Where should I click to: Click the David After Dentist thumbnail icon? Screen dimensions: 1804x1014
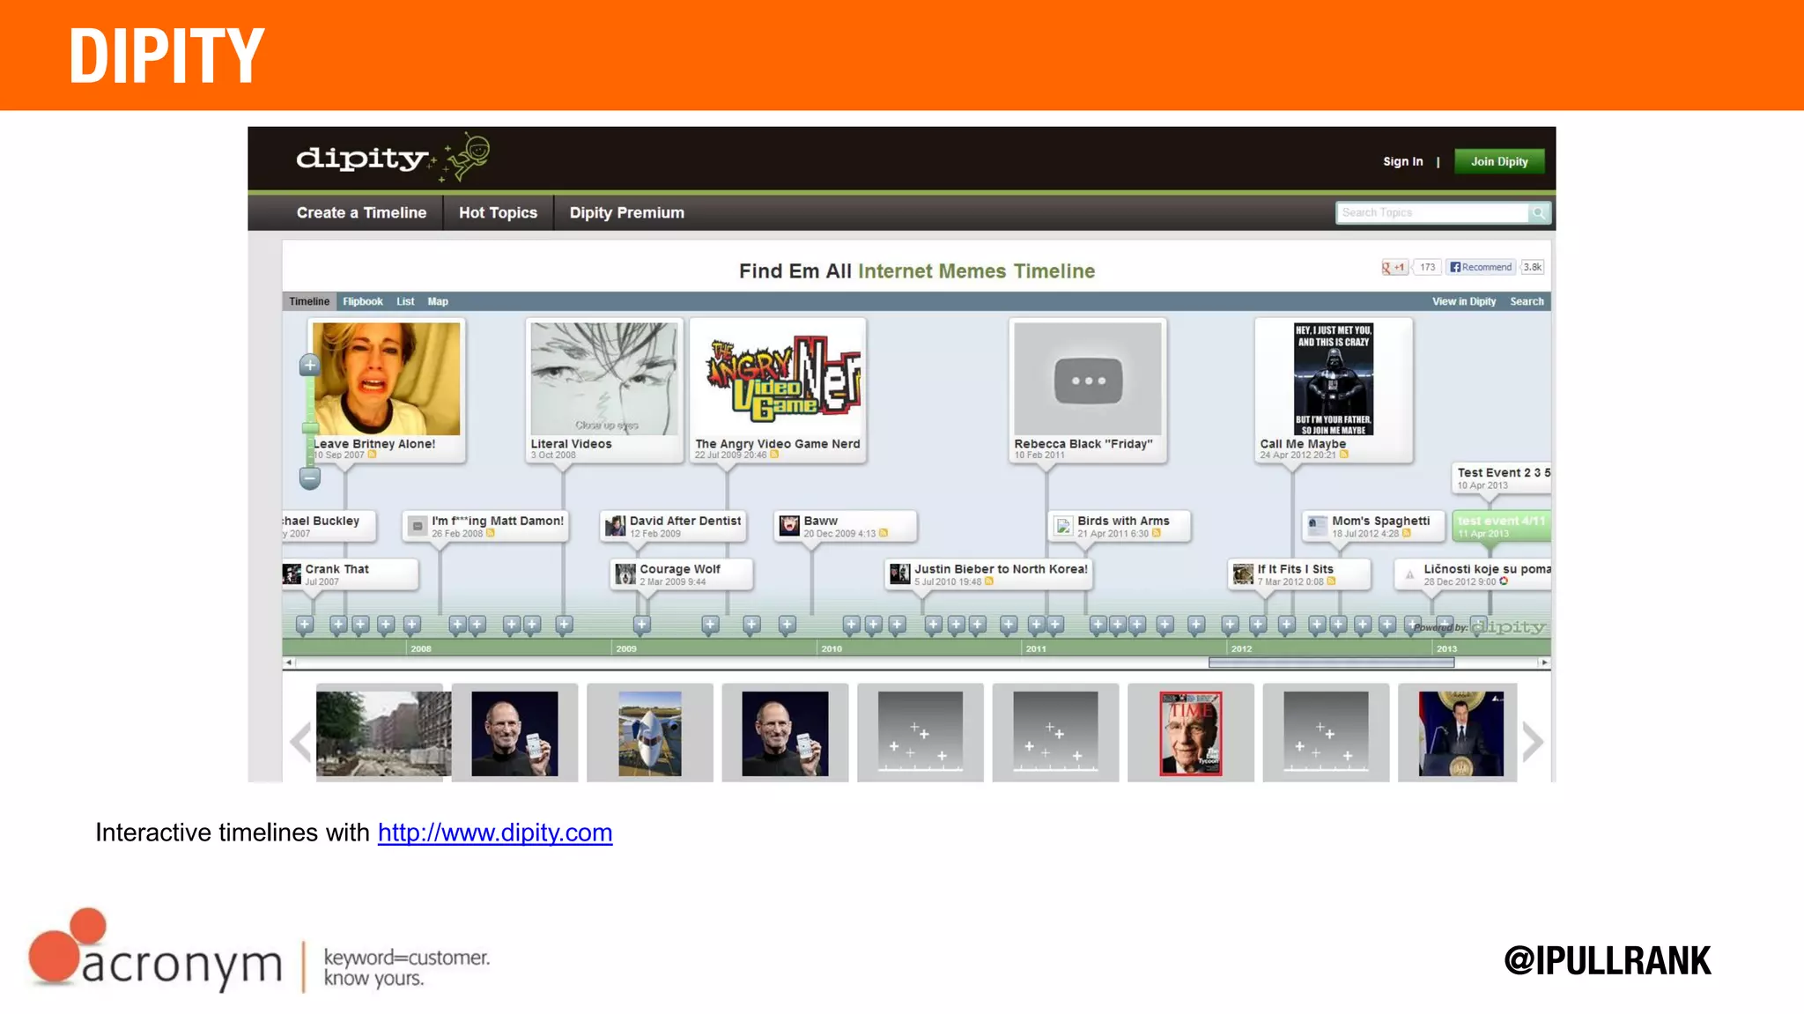(615, 526)
